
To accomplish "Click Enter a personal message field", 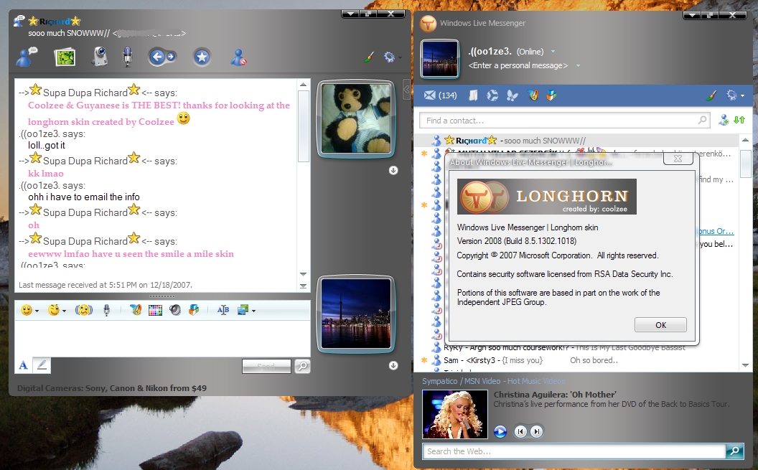I will (x=518, y=65).
